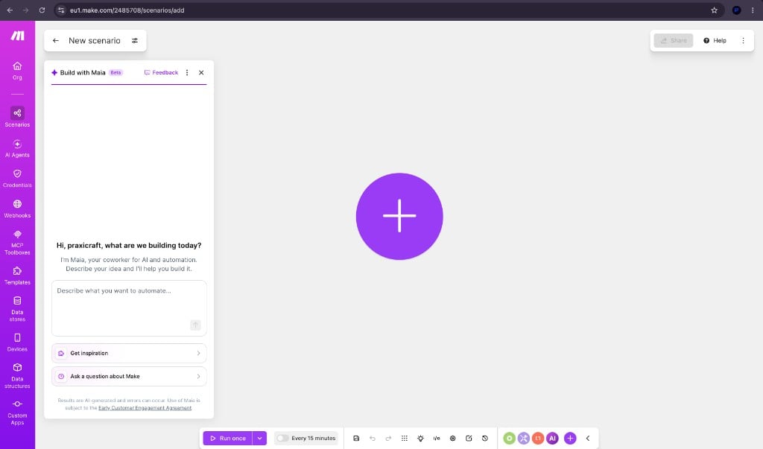Open the Run once dropdown arrow

pos(260,438)
